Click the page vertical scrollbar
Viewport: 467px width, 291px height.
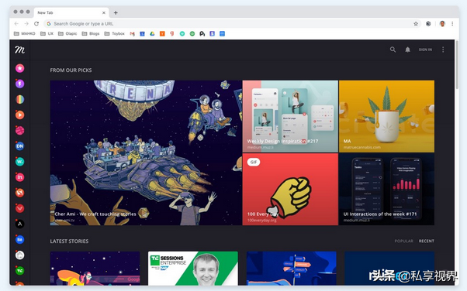(x=457, y=65)
